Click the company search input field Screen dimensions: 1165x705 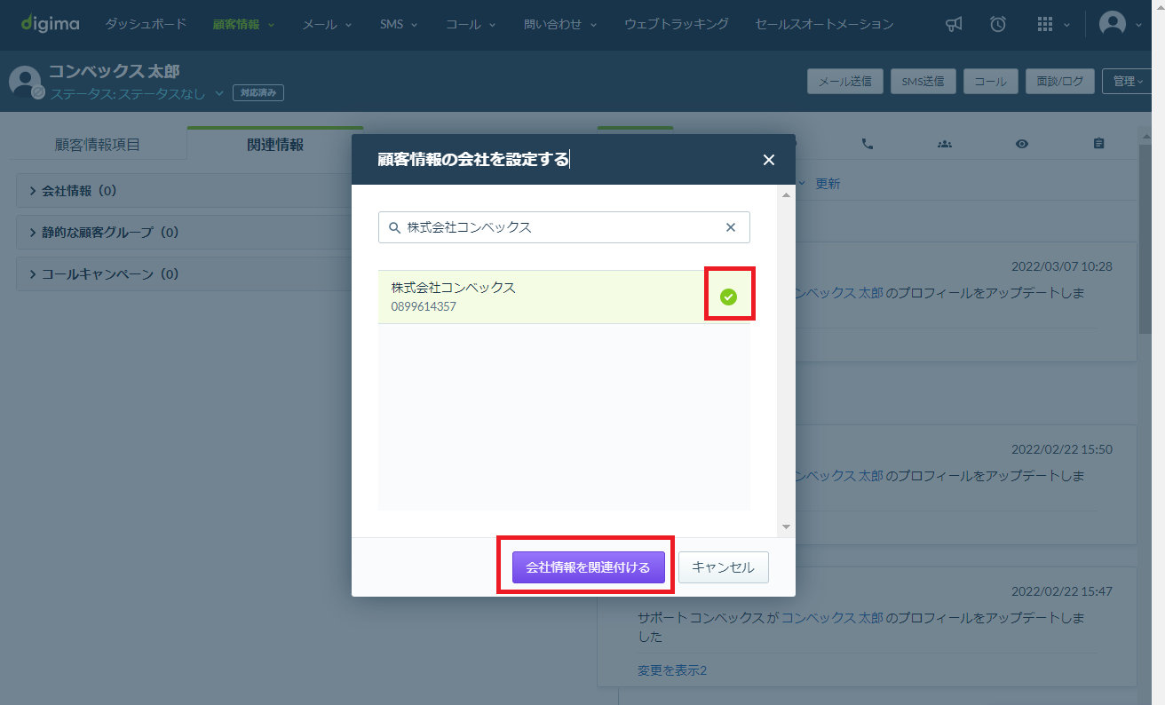[x=564, y=227]
